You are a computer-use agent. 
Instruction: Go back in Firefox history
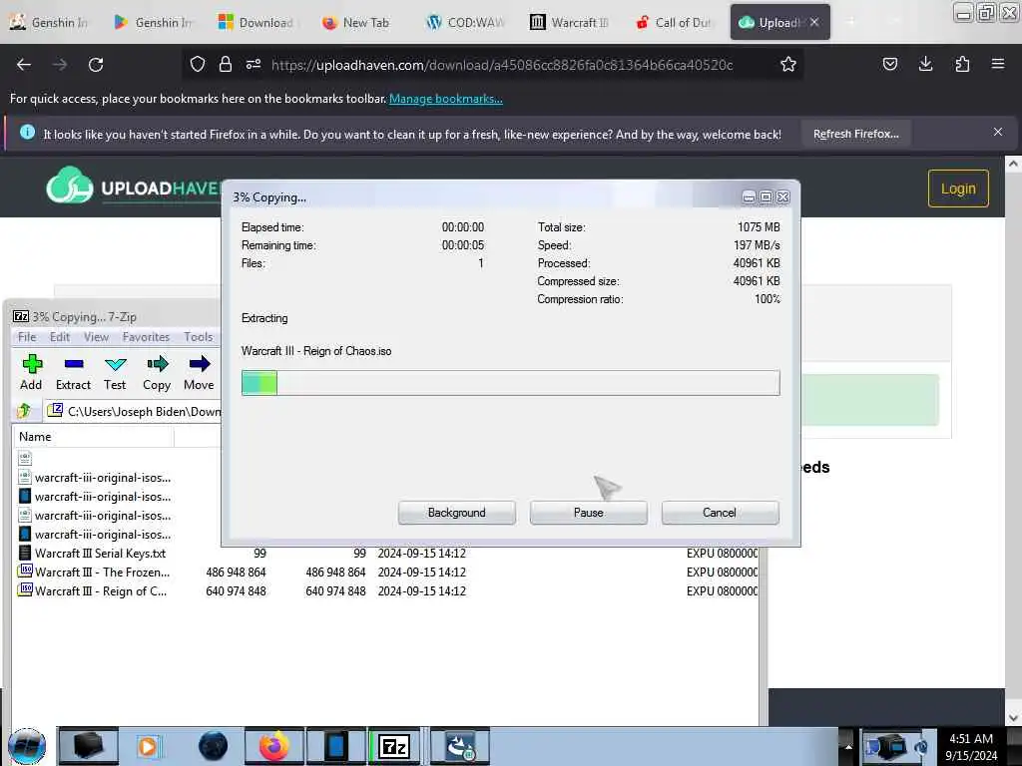click(x=24, y=65)
